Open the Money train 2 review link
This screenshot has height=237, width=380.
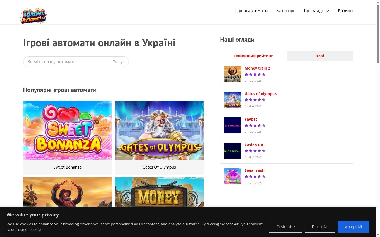tap(257, 68)
